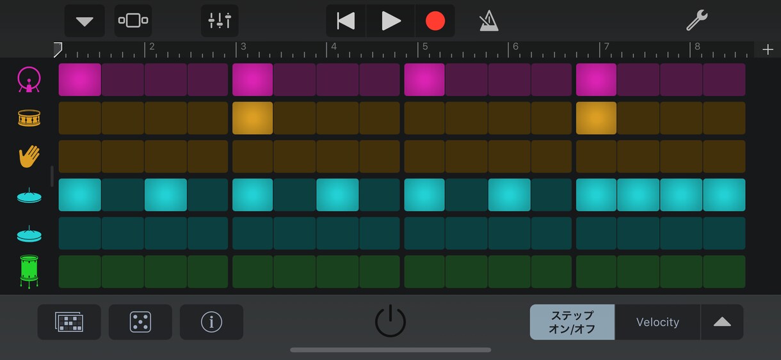The height and width of the screenshot is (360, 781).
Task: Turn off the kick step at bar 3
Action: pyautogui.click(x=252, y=79)
